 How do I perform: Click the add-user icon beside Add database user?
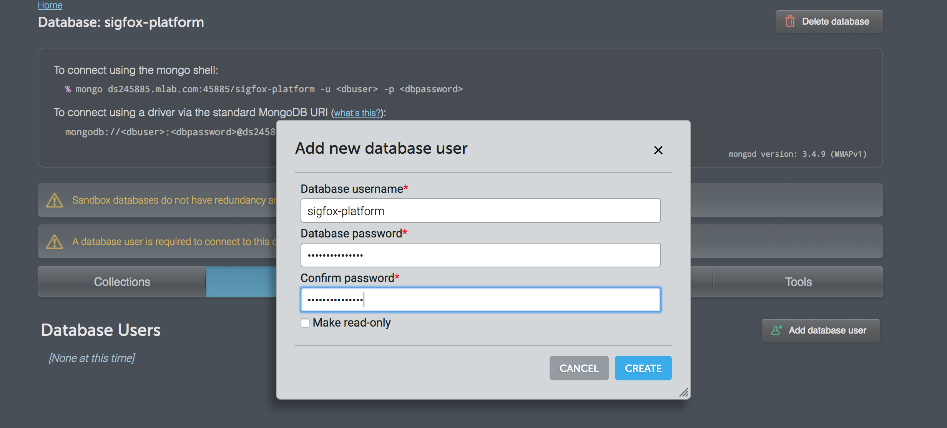coord(776,330)
